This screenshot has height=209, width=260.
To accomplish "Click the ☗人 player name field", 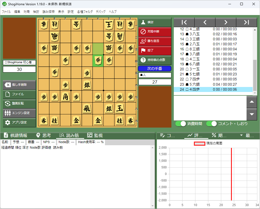I will pyautogui.click(x=155, y=75).
